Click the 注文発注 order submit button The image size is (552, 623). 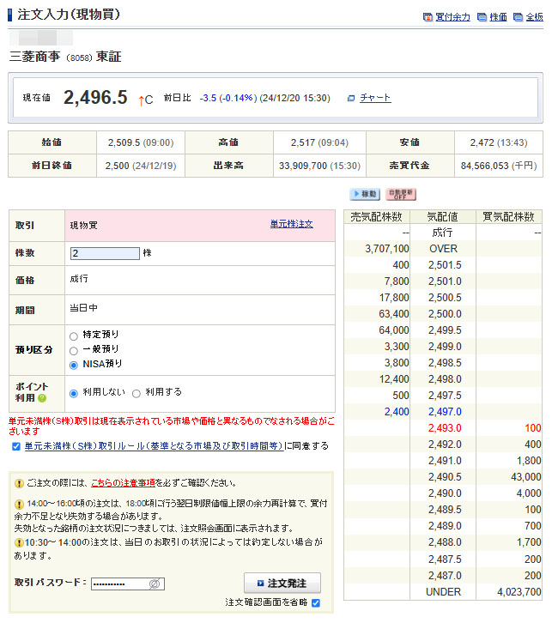click(x=282, y=584)
